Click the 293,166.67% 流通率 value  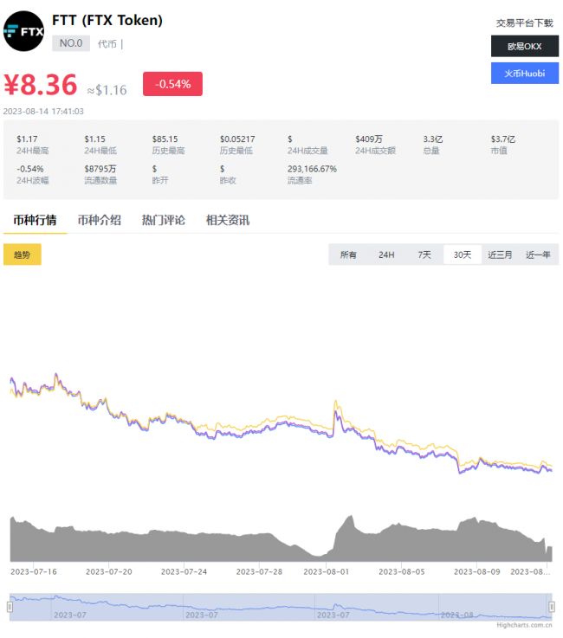312,169
